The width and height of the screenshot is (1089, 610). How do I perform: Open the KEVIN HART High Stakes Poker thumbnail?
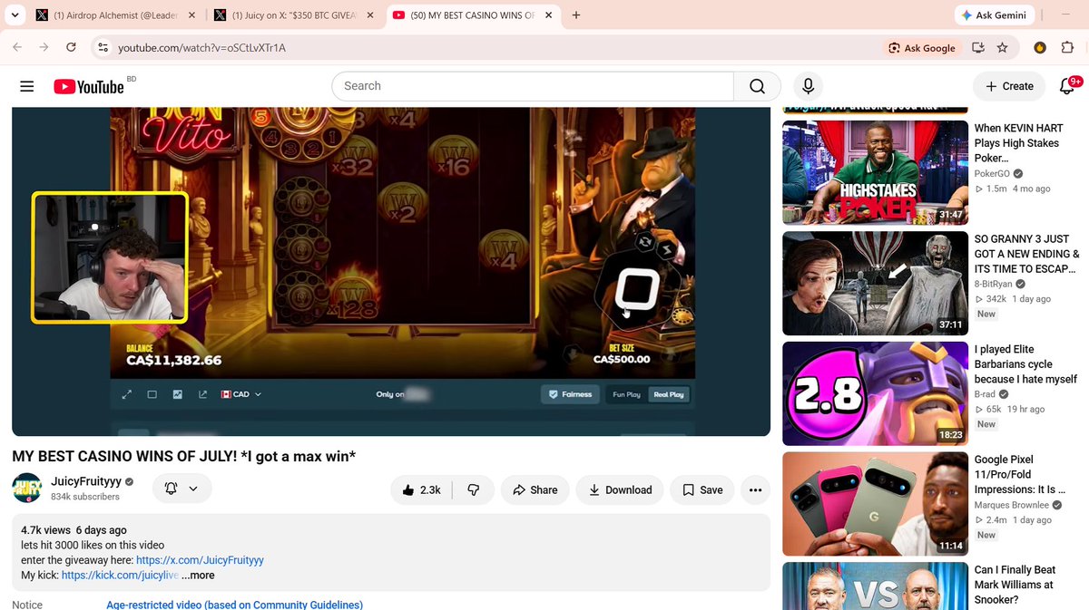pos(875,172)
